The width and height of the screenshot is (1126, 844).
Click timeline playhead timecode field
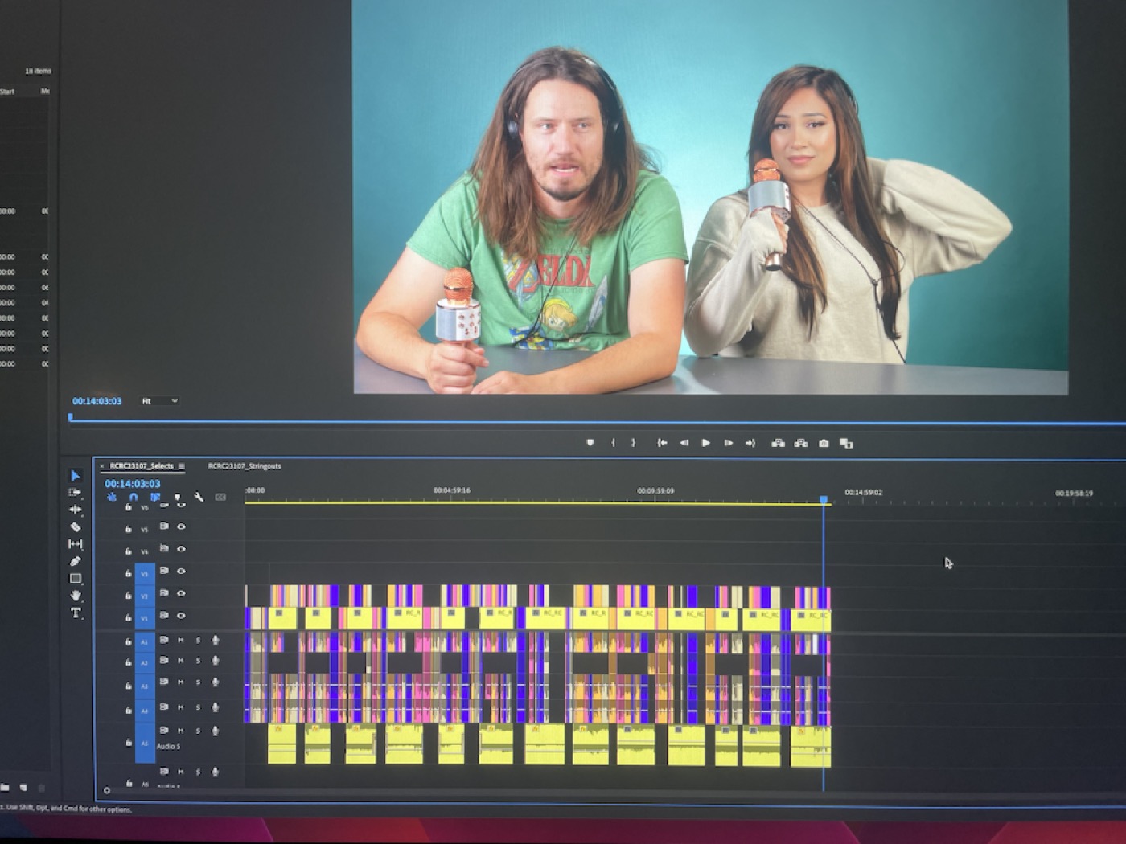[x=133, y=484]
